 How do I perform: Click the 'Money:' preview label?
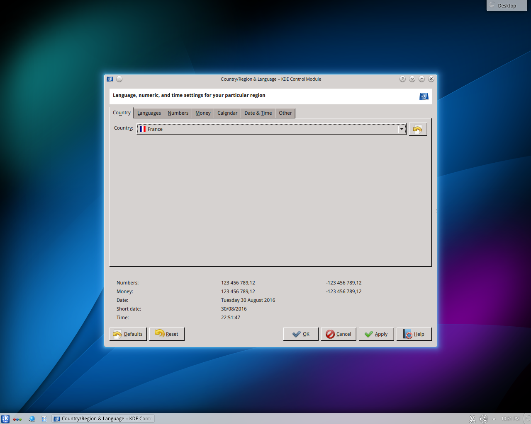tap(125, 291)
